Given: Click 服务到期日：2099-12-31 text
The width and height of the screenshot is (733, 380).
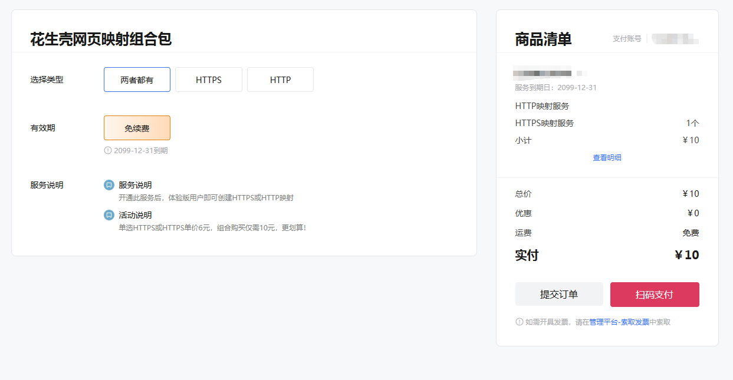Looking at the screenshot, I should (x=556, y=88).
